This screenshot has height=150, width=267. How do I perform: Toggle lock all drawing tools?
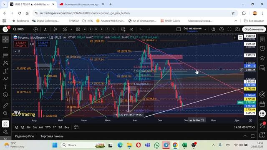coord(5,132)
